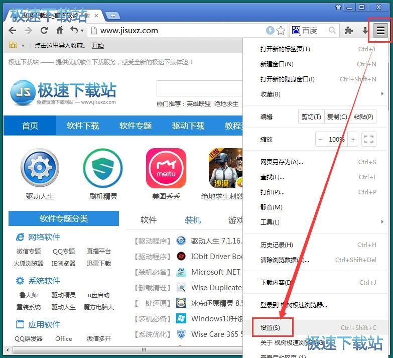Click the 极速下载站 JS logo

click(63, 92)
